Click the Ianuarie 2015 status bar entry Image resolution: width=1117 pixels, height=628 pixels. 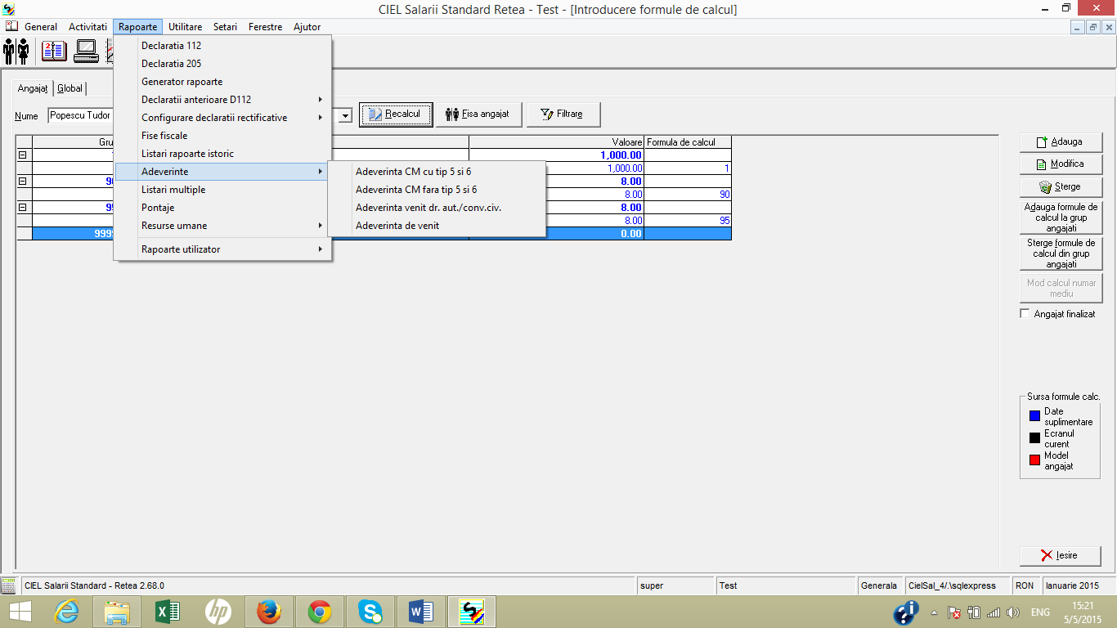[1077, 585]
